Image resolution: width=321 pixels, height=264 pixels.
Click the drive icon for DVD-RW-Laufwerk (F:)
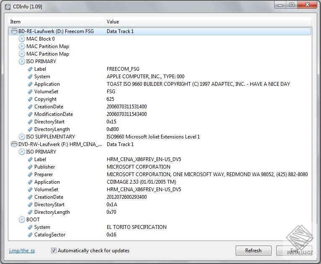(14, 144)
